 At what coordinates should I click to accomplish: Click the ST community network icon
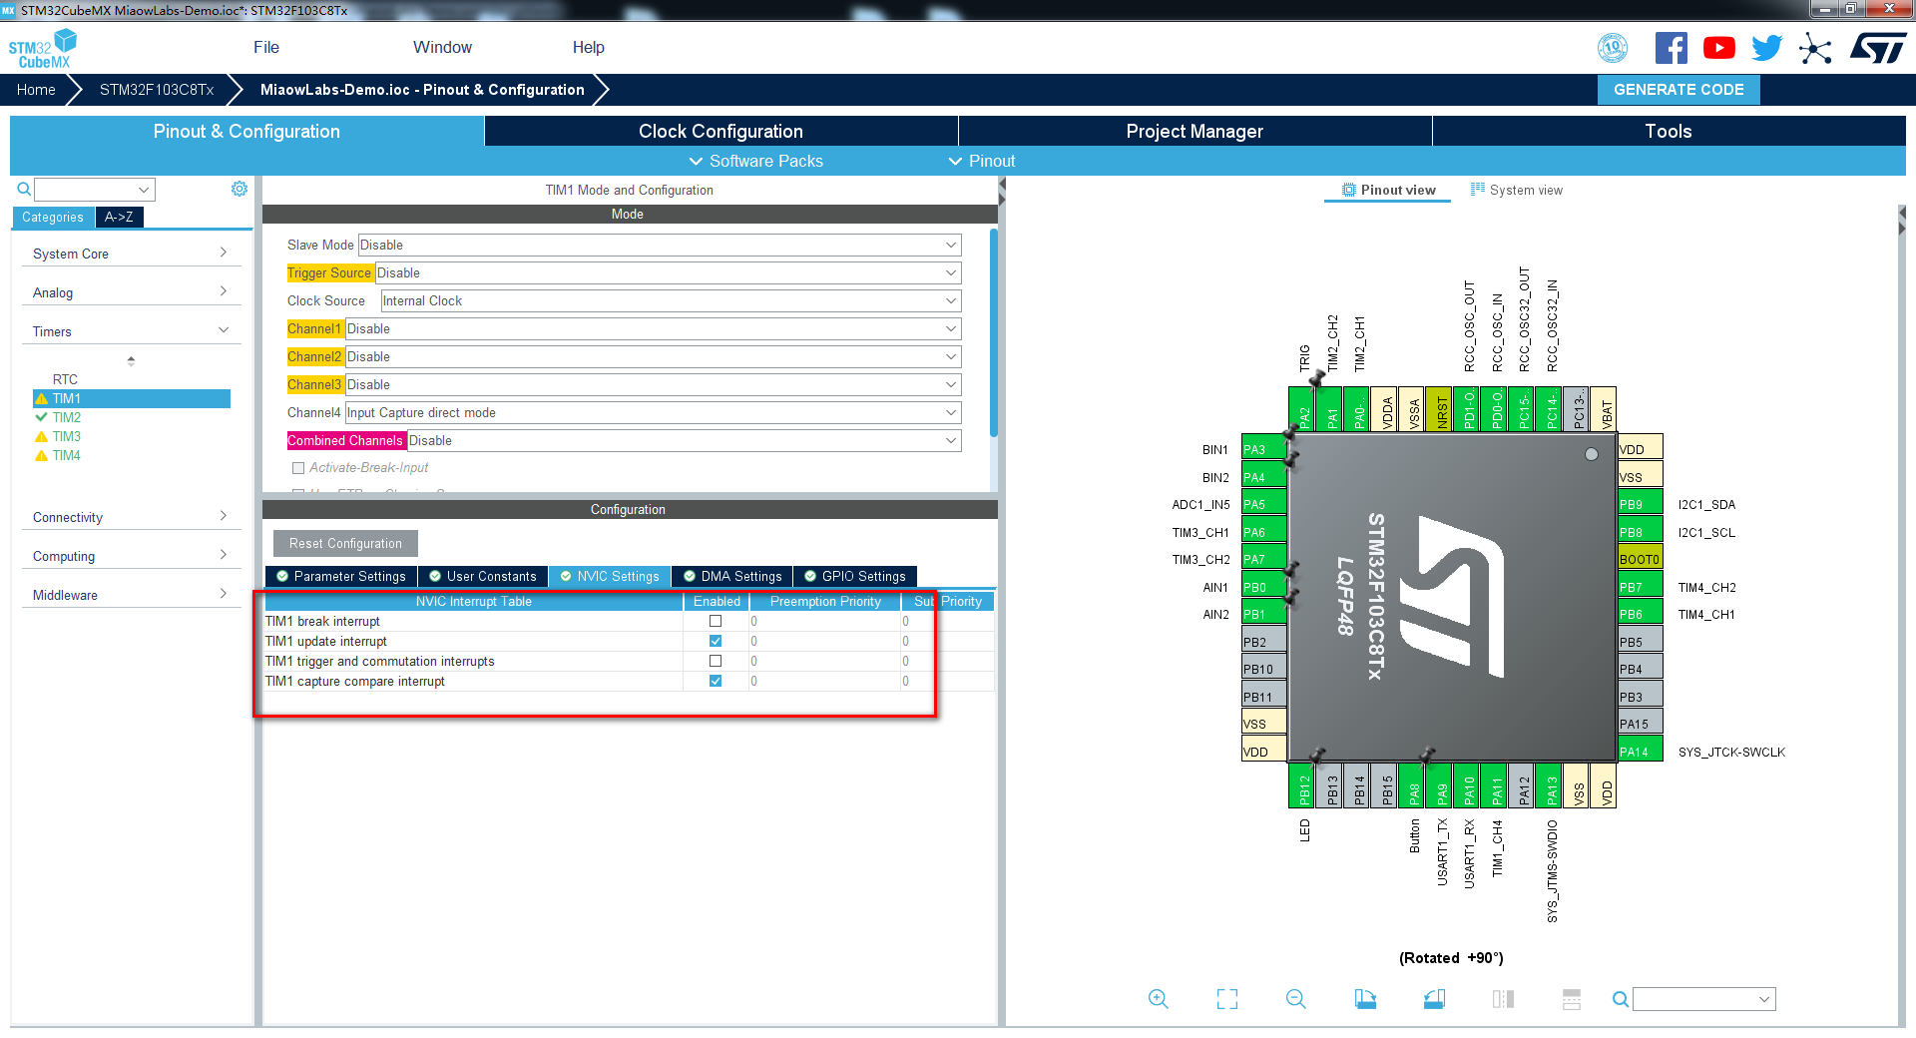1815,48
